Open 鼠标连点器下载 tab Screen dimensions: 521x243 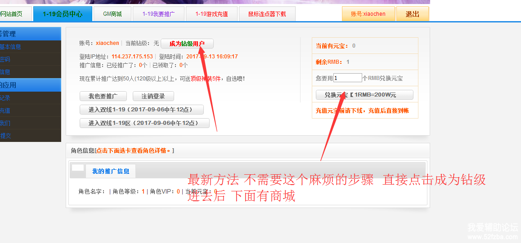267,14
